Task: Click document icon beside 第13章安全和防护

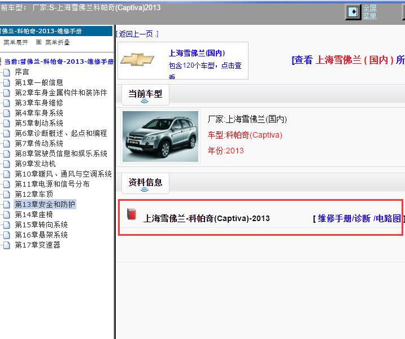Action: click(7, 205)
